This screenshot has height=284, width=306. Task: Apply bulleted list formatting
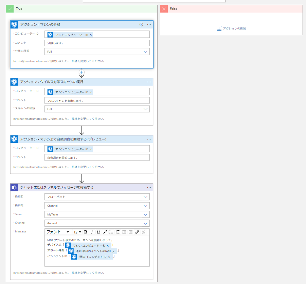111,232
